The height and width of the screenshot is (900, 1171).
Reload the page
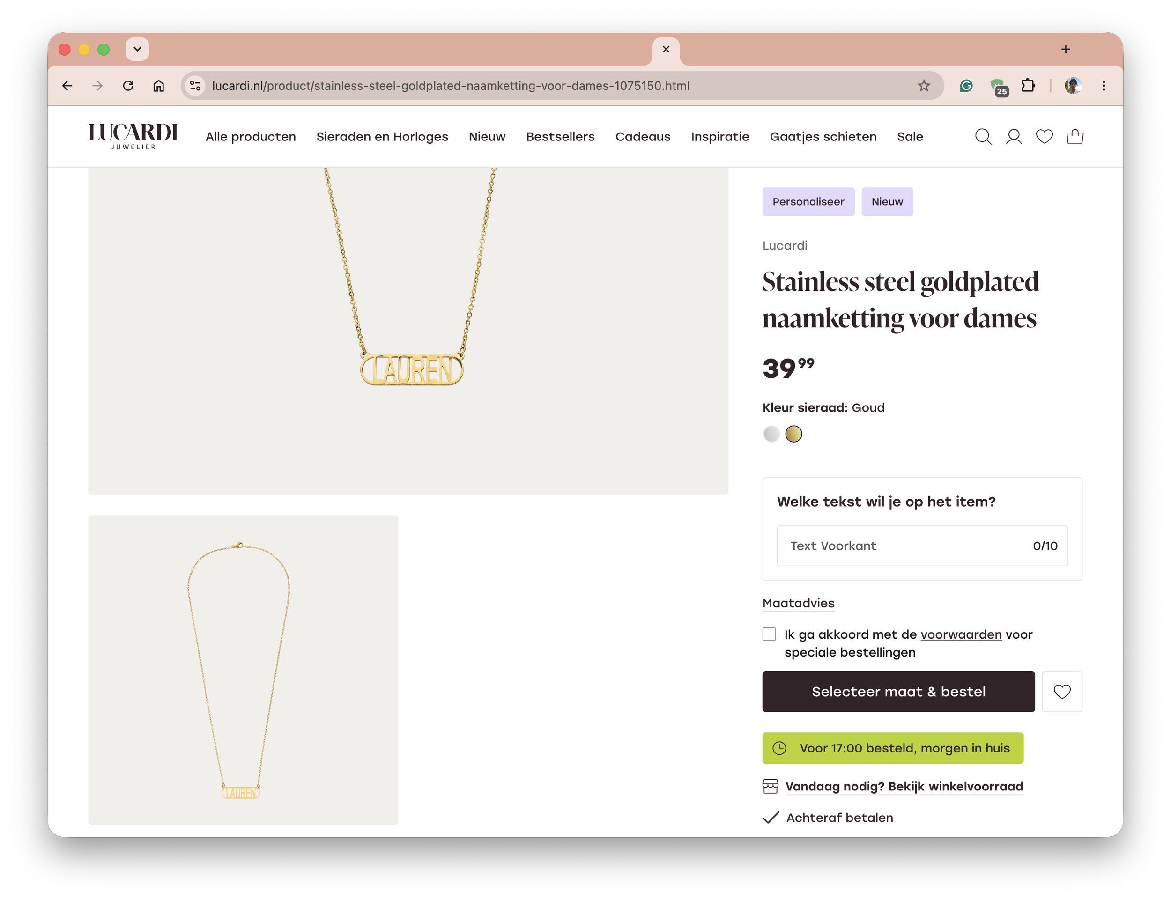[128, 86]
